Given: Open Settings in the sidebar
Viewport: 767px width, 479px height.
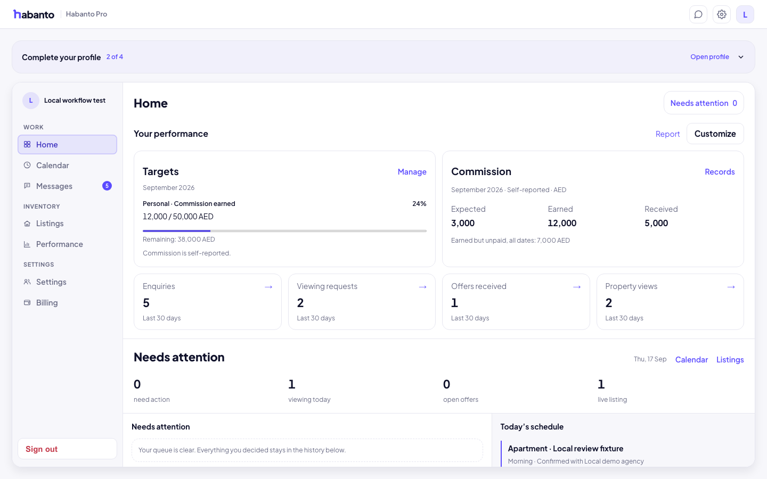Looking at the screenshot, I should click(x=67, y=282).
